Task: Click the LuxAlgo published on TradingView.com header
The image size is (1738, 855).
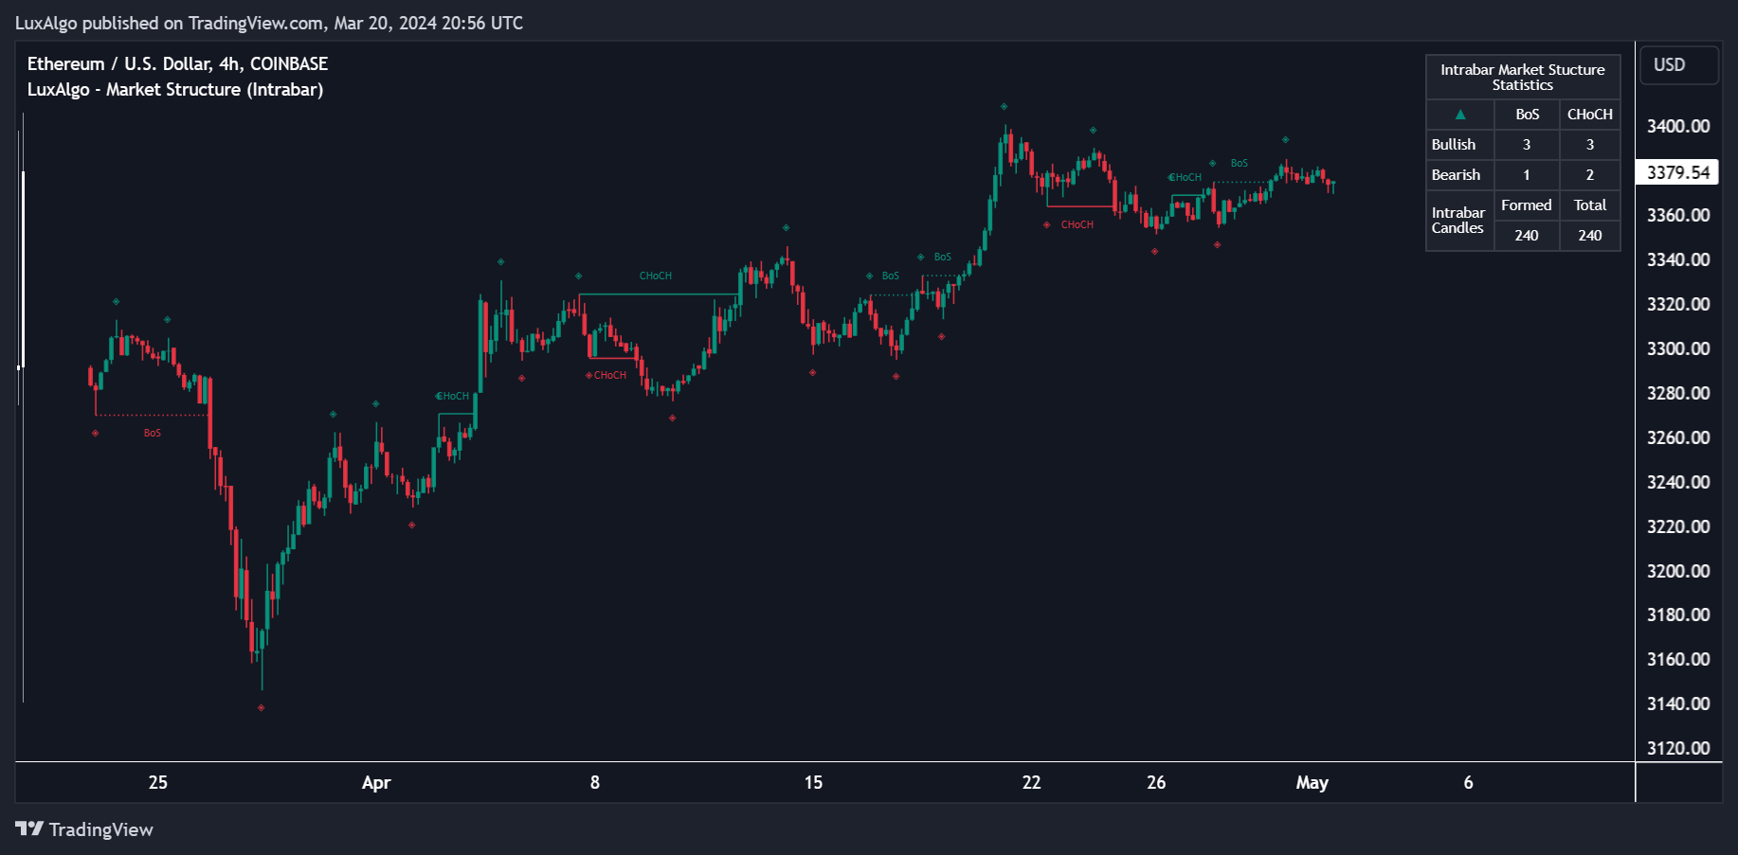Action: tap(269, 23)
